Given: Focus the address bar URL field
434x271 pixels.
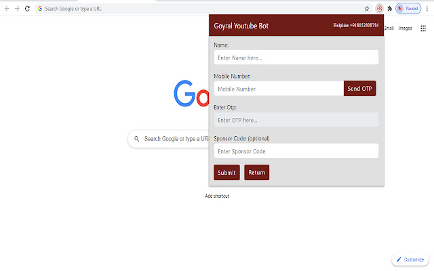Looking at the screenshot, I should [203, 9].
